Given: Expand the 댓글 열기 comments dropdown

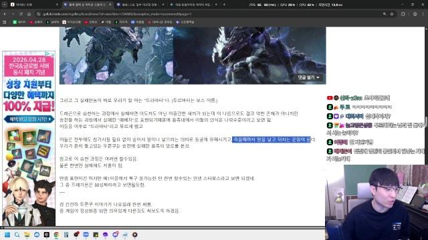Looking at the screenshot, I should point(308,77).
